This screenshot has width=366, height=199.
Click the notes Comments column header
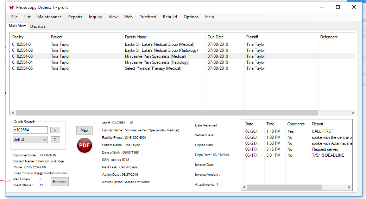[298, 124]
